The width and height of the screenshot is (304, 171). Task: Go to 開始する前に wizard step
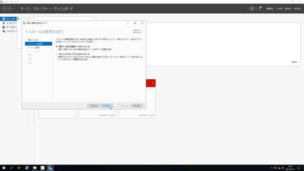[x=33, y=40]
